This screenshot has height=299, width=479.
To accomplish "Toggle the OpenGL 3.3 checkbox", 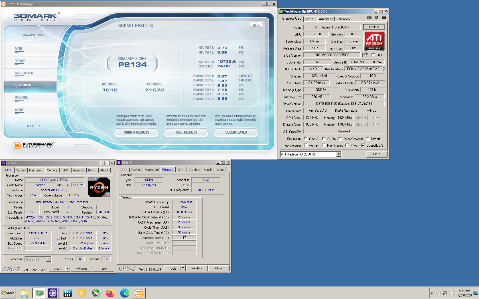I will [x=363, y=146].
